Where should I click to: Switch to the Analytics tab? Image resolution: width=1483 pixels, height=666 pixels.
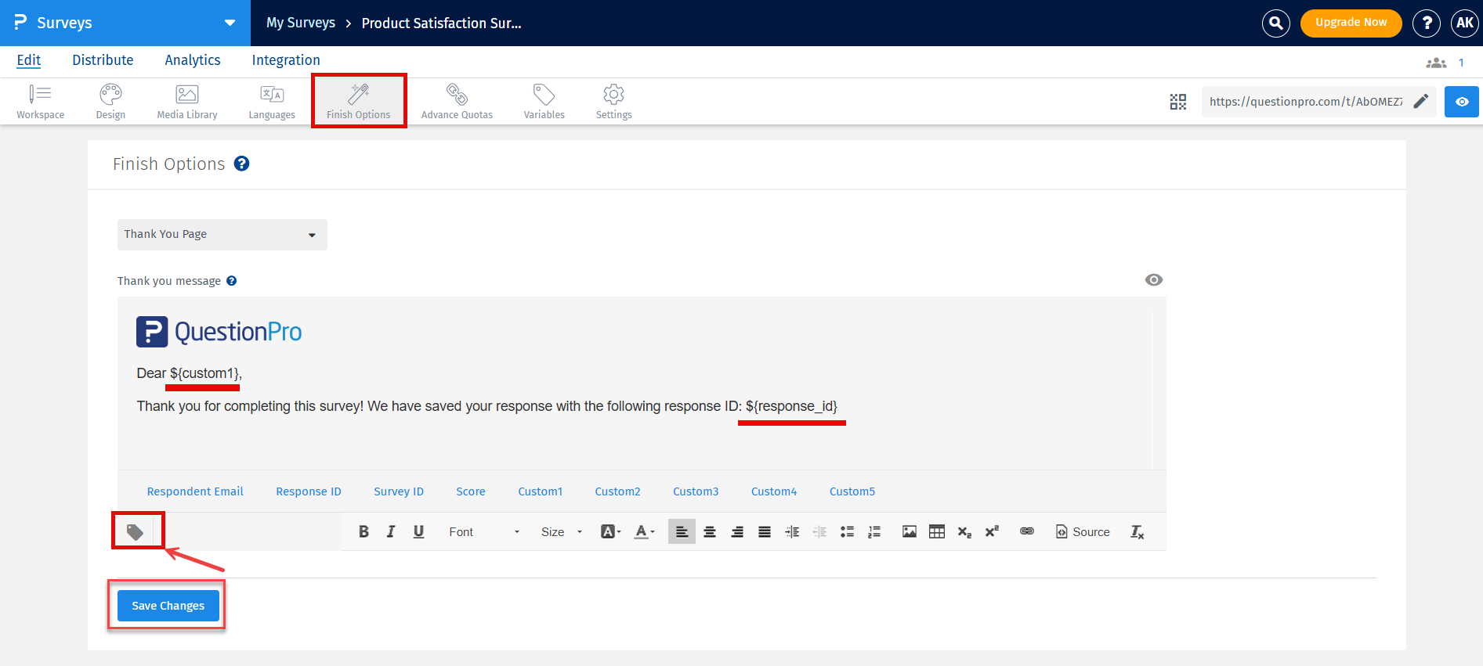pyautogui.click(x=192, y=60)
